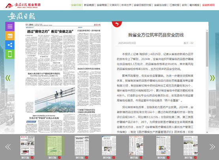Viewport: 219px width, 160px height.
Task: Click article scrollbar down arrow
Action: [207, 132]
